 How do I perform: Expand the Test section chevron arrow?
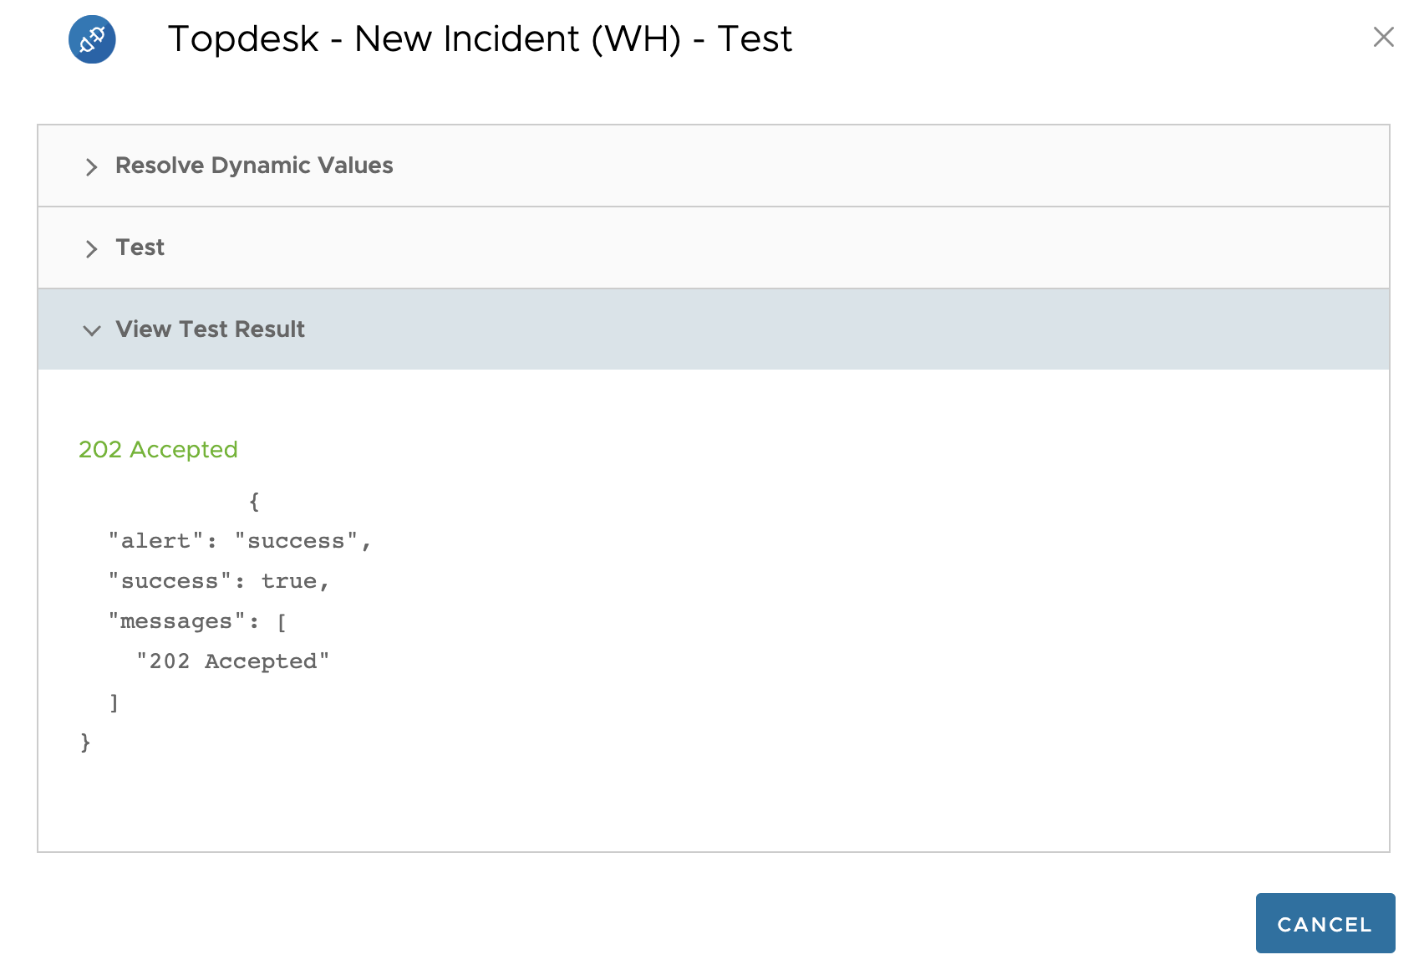point(91,248)
